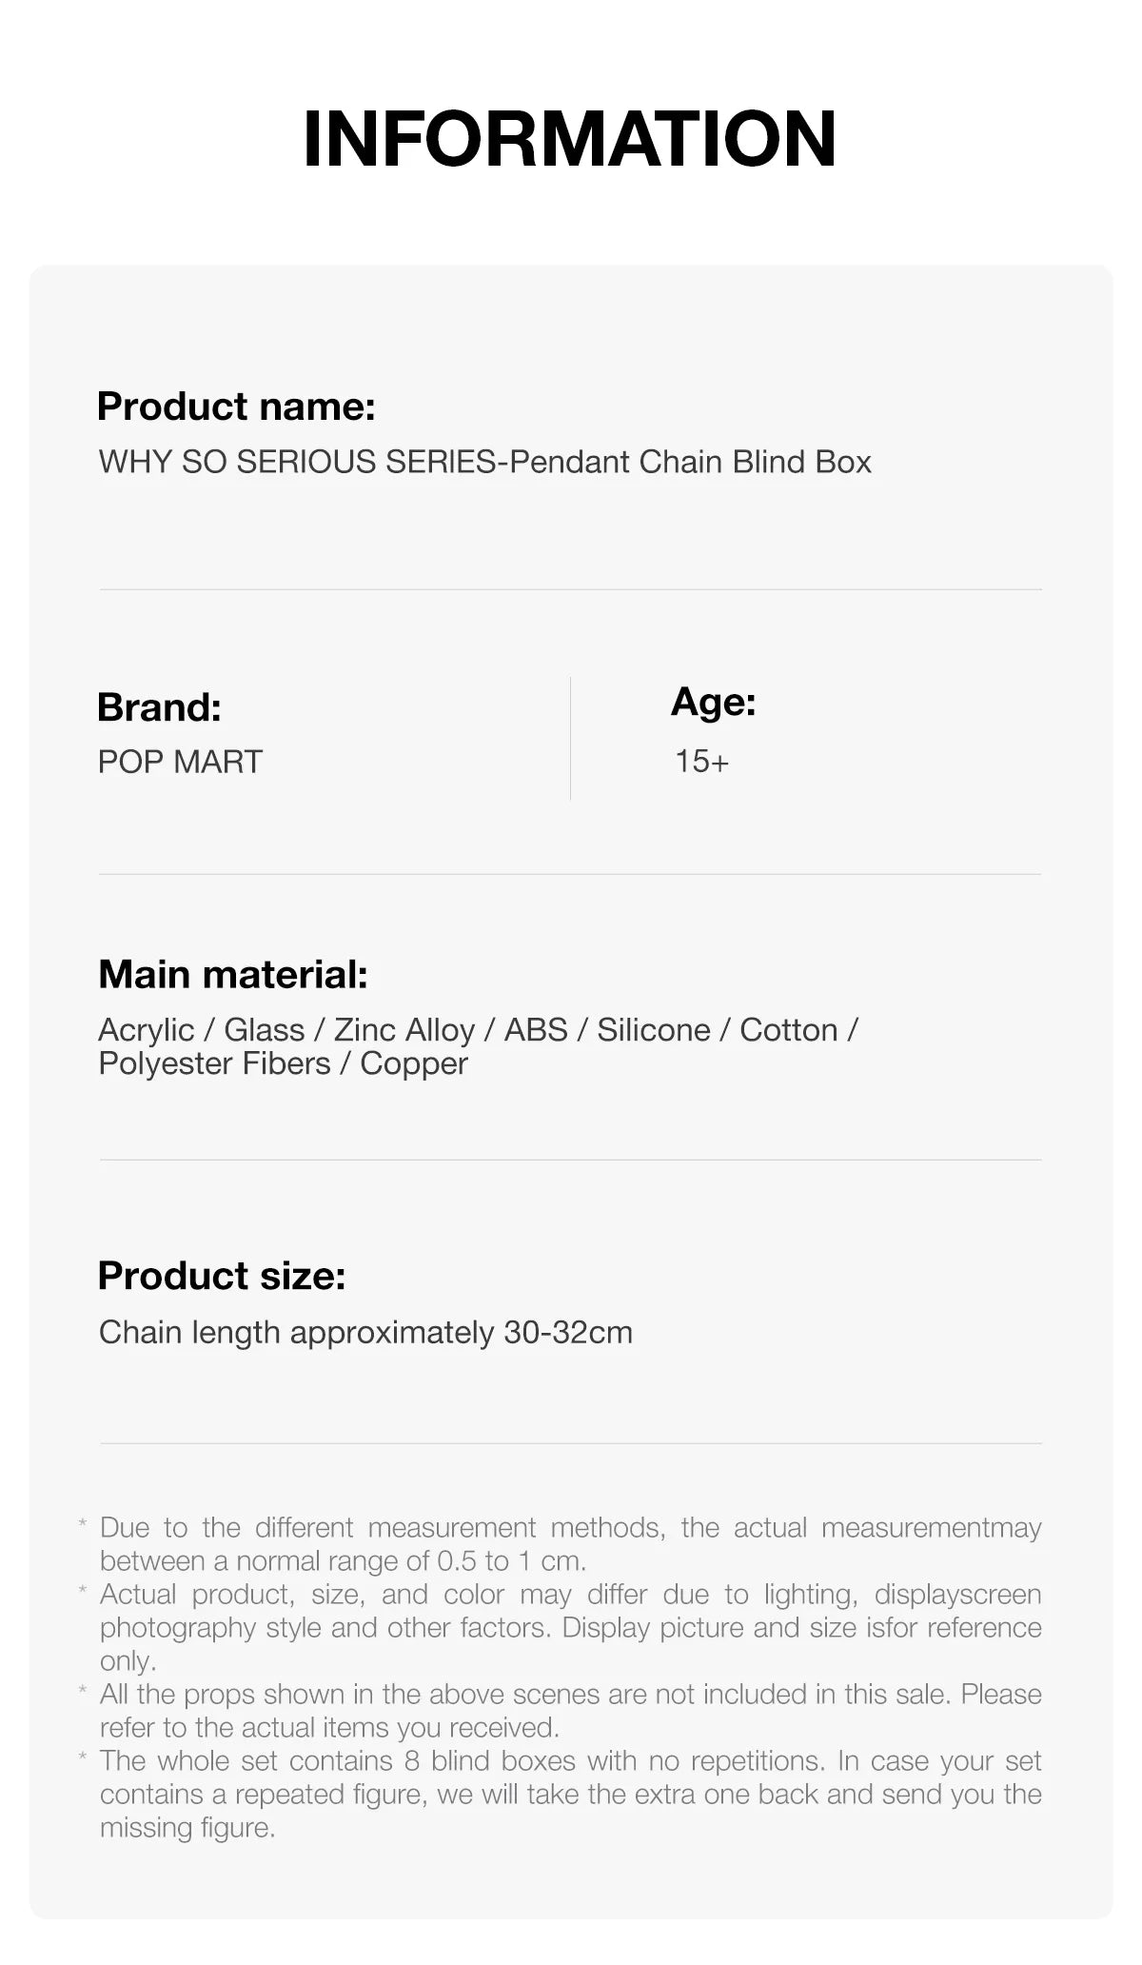
Task: Click the Brand label
Action: 159,707
